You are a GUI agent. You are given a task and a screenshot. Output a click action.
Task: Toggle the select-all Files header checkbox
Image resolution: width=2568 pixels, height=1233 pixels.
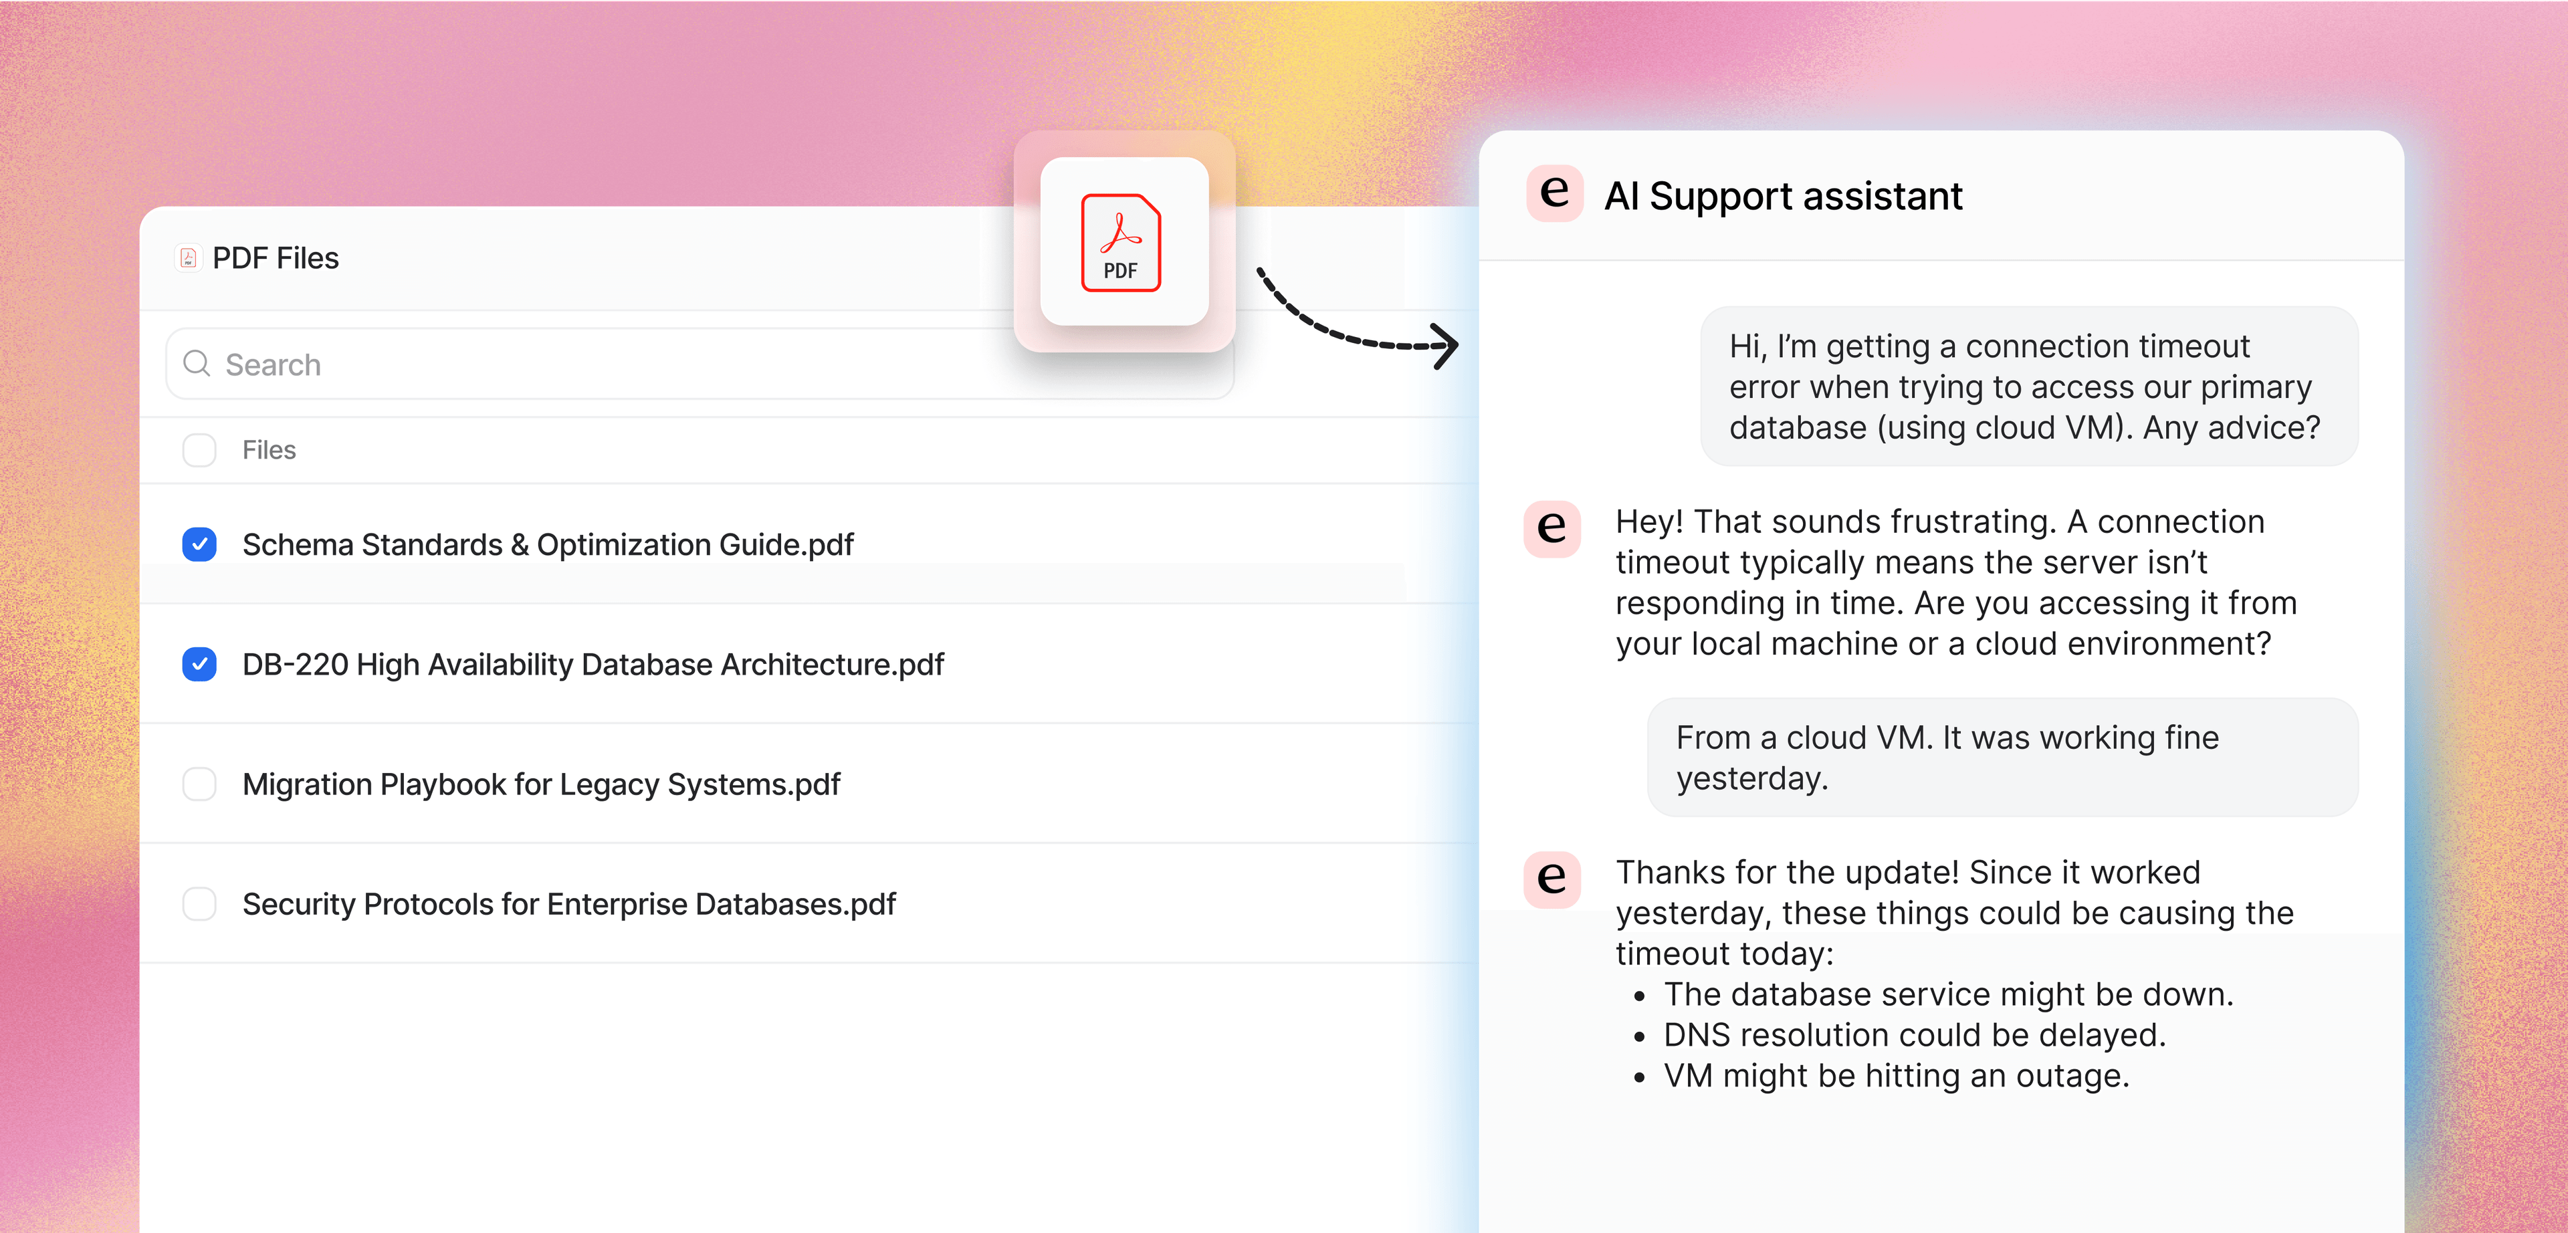199,449
